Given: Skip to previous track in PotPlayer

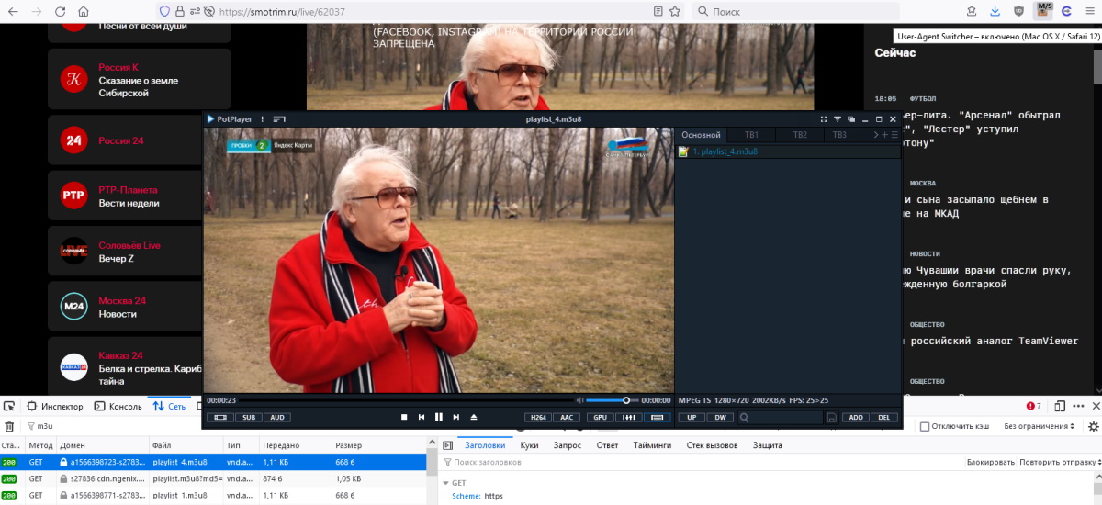Looking at the screenshot, I should [422, 417].
